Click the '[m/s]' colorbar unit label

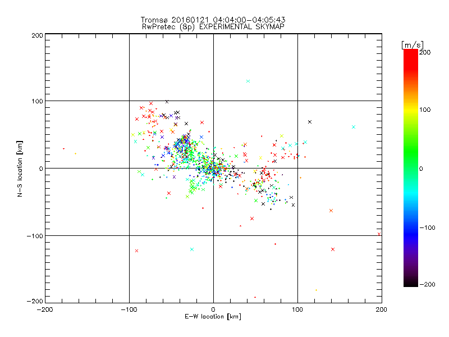point(413,45)
